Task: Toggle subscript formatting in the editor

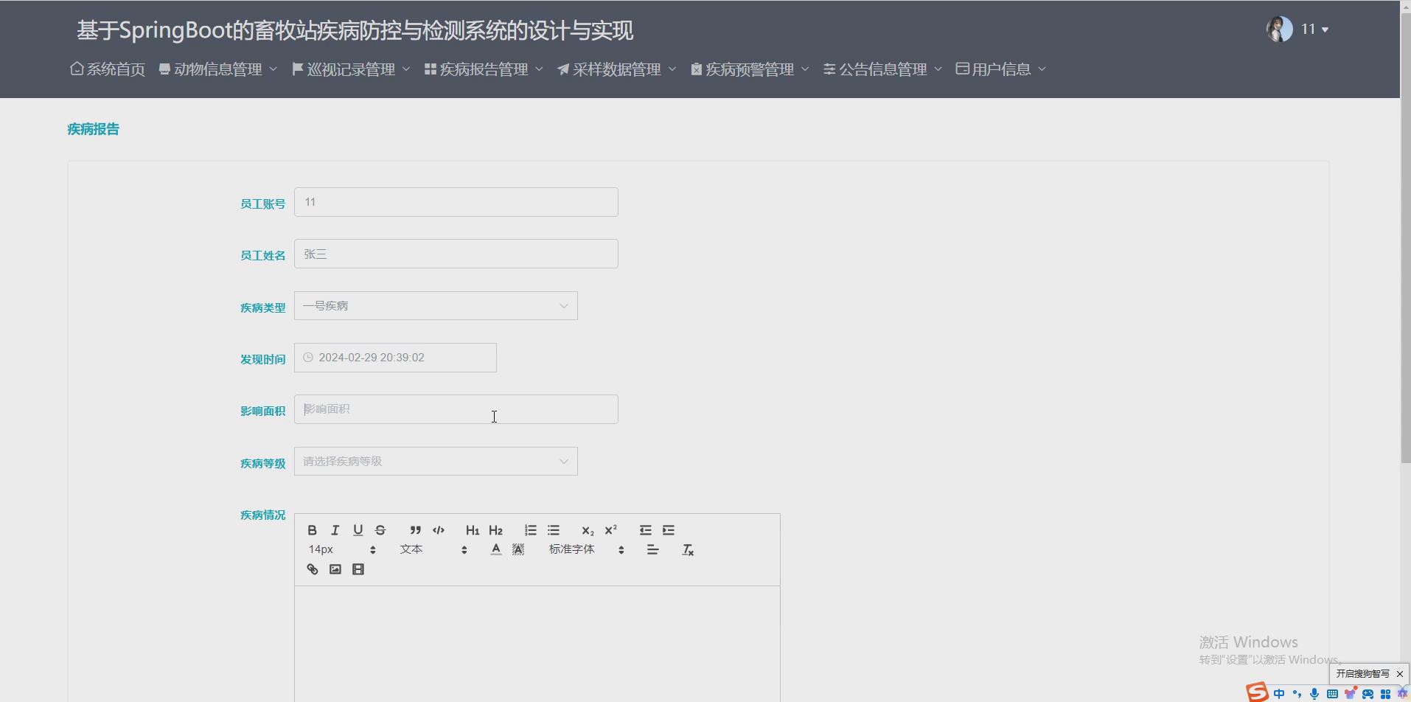Action: coord(587,529)
